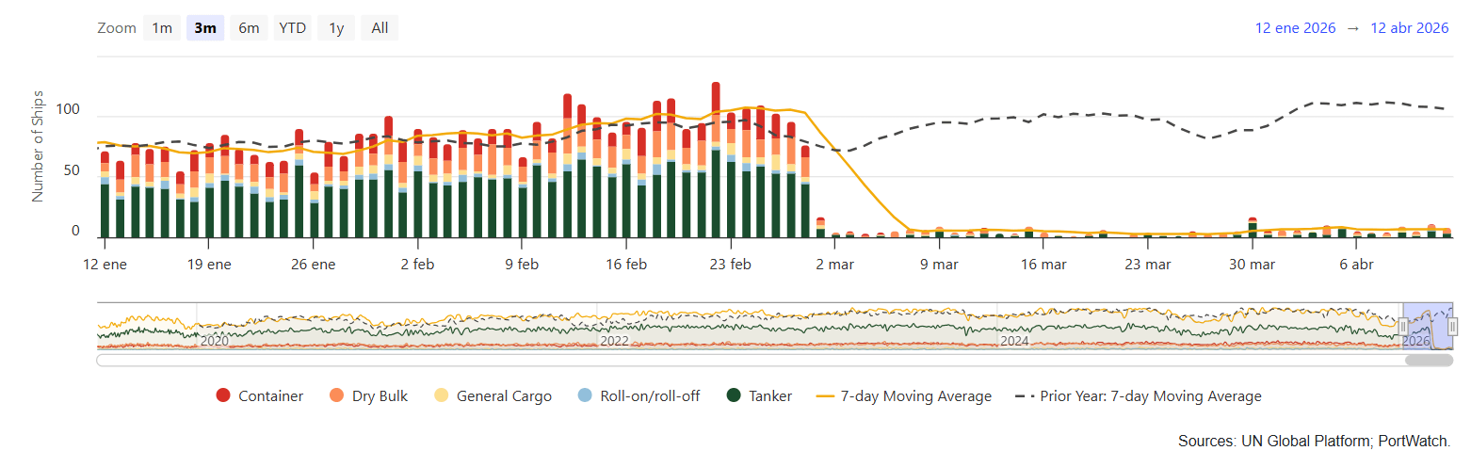Screen dimensions: 1471x467
Task: Toggle Tanker series visibility
Action: point(760,396)
